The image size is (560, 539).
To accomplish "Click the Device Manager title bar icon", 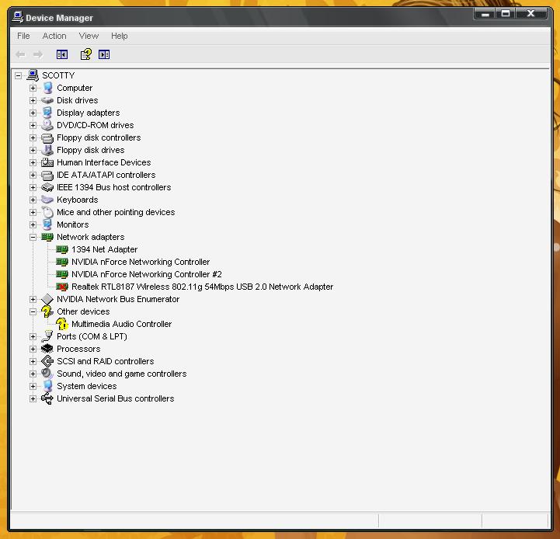I will 18,17.
